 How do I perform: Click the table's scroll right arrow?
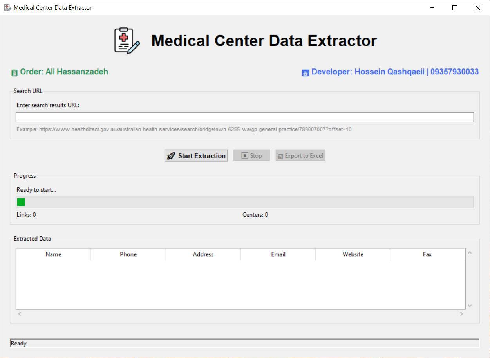click(461, 314)
